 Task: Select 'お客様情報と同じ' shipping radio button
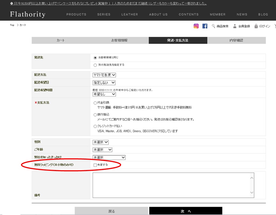[95, 58]
